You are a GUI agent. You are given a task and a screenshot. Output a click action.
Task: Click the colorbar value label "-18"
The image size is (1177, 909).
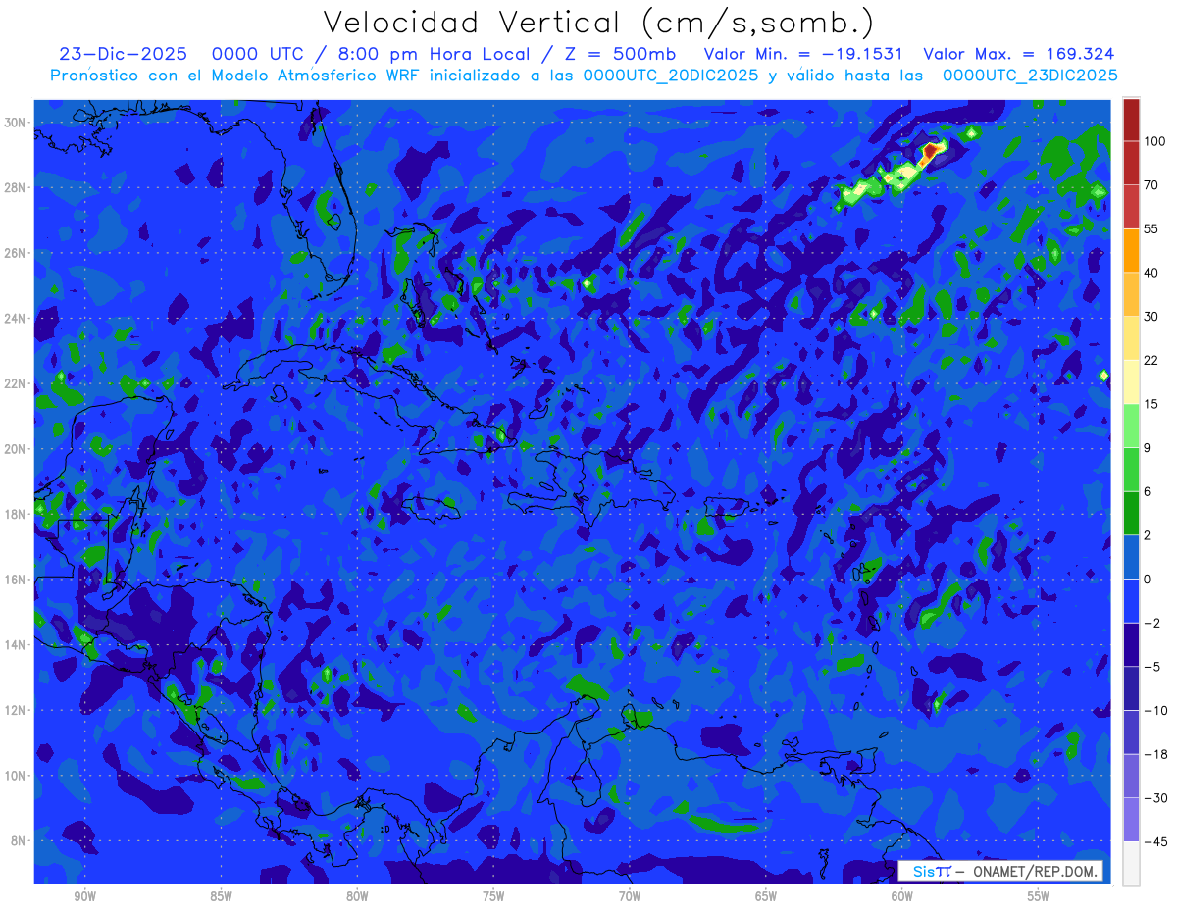tap(1154, 754)
